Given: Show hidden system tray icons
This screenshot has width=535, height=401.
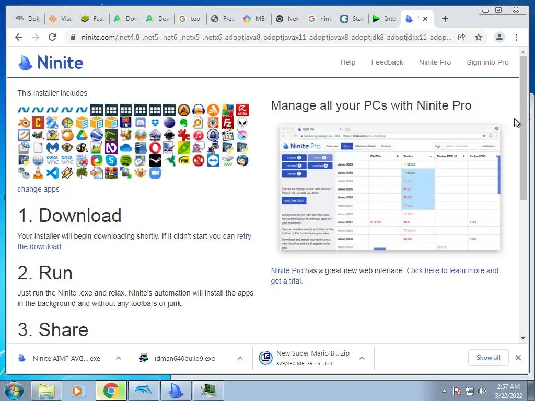Looking at the screenshot, I should (x=444, y=391).
